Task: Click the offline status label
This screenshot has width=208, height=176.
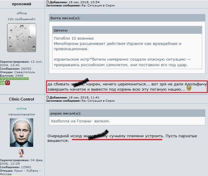Action: pyautogui.click(x=22, y=13)
